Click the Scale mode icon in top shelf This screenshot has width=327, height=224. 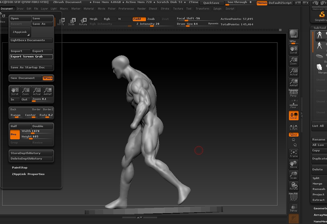click(72, 22)
